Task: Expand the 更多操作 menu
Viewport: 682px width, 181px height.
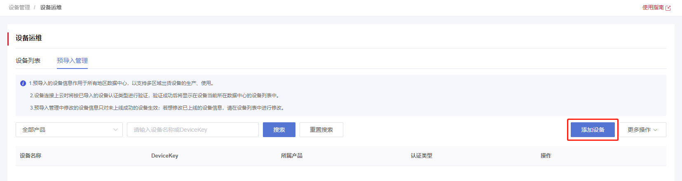Action: click(642, 130)
